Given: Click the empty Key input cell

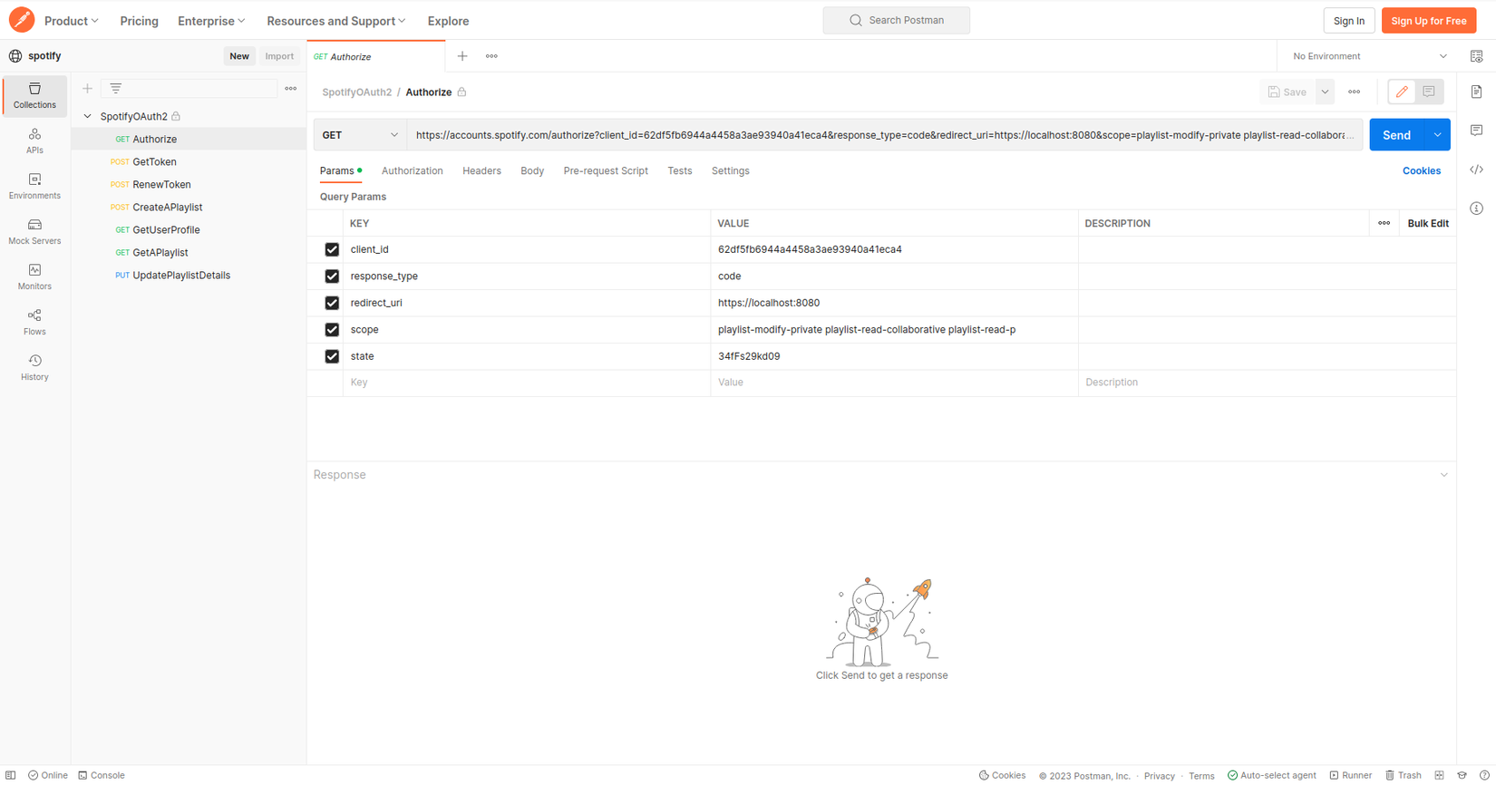Looking at the screenshot, I should coord(527,383).
